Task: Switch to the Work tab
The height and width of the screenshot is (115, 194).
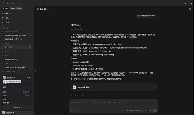Action: point(6,8)
